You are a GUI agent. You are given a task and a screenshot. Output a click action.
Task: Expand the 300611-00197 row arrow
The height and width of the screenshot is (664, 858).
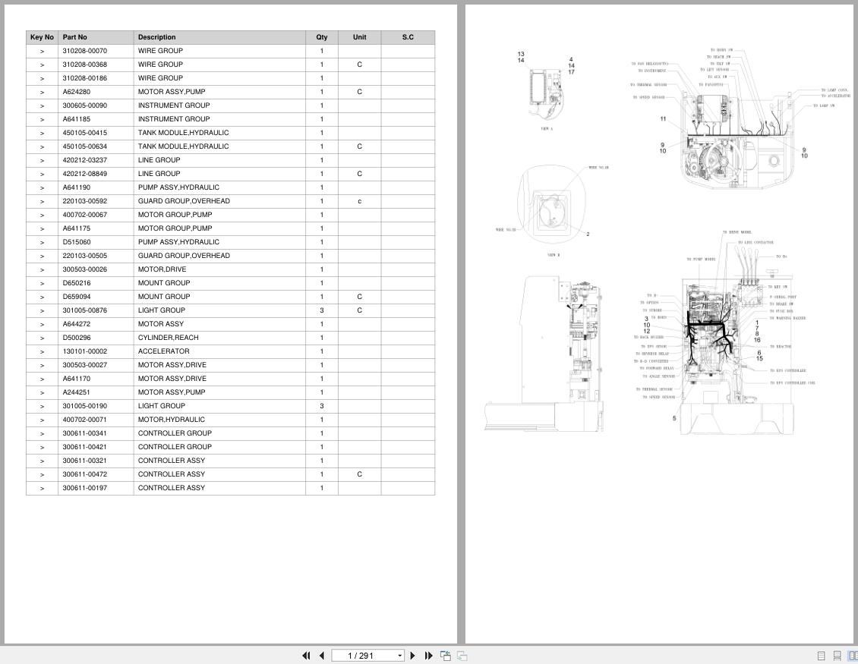click(x=42, y=489)
